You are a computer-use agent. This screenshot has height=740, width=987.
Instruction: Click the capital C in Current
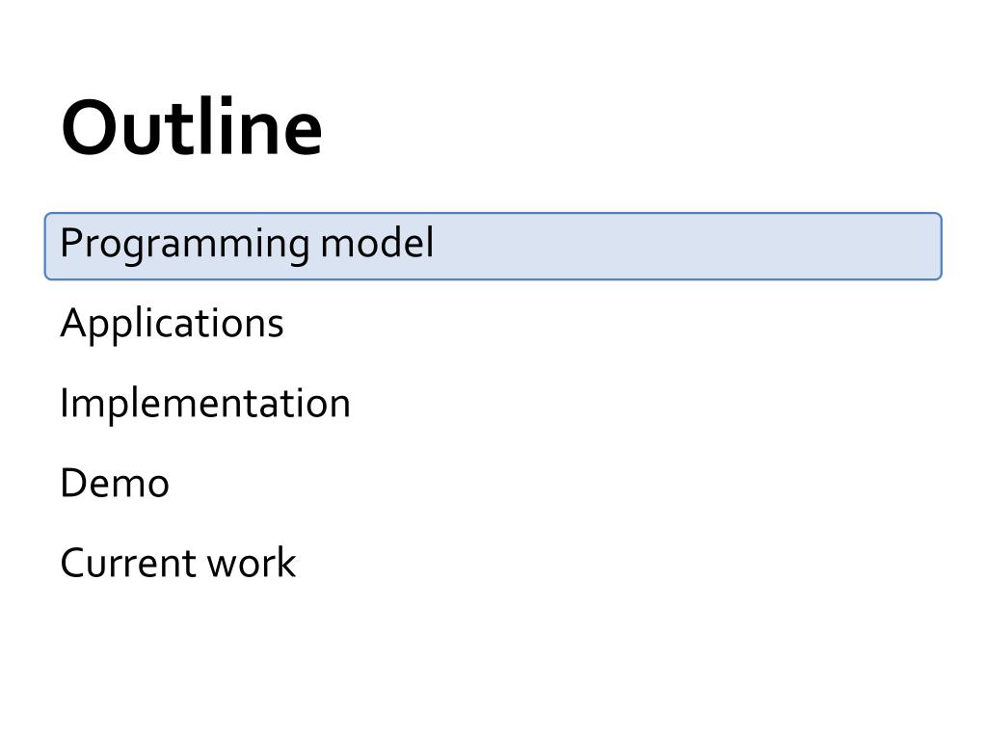click(x=73, y=563)
